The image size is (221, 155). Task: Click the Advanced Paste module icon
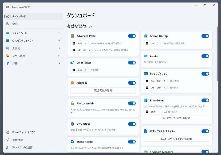point(72,36)
